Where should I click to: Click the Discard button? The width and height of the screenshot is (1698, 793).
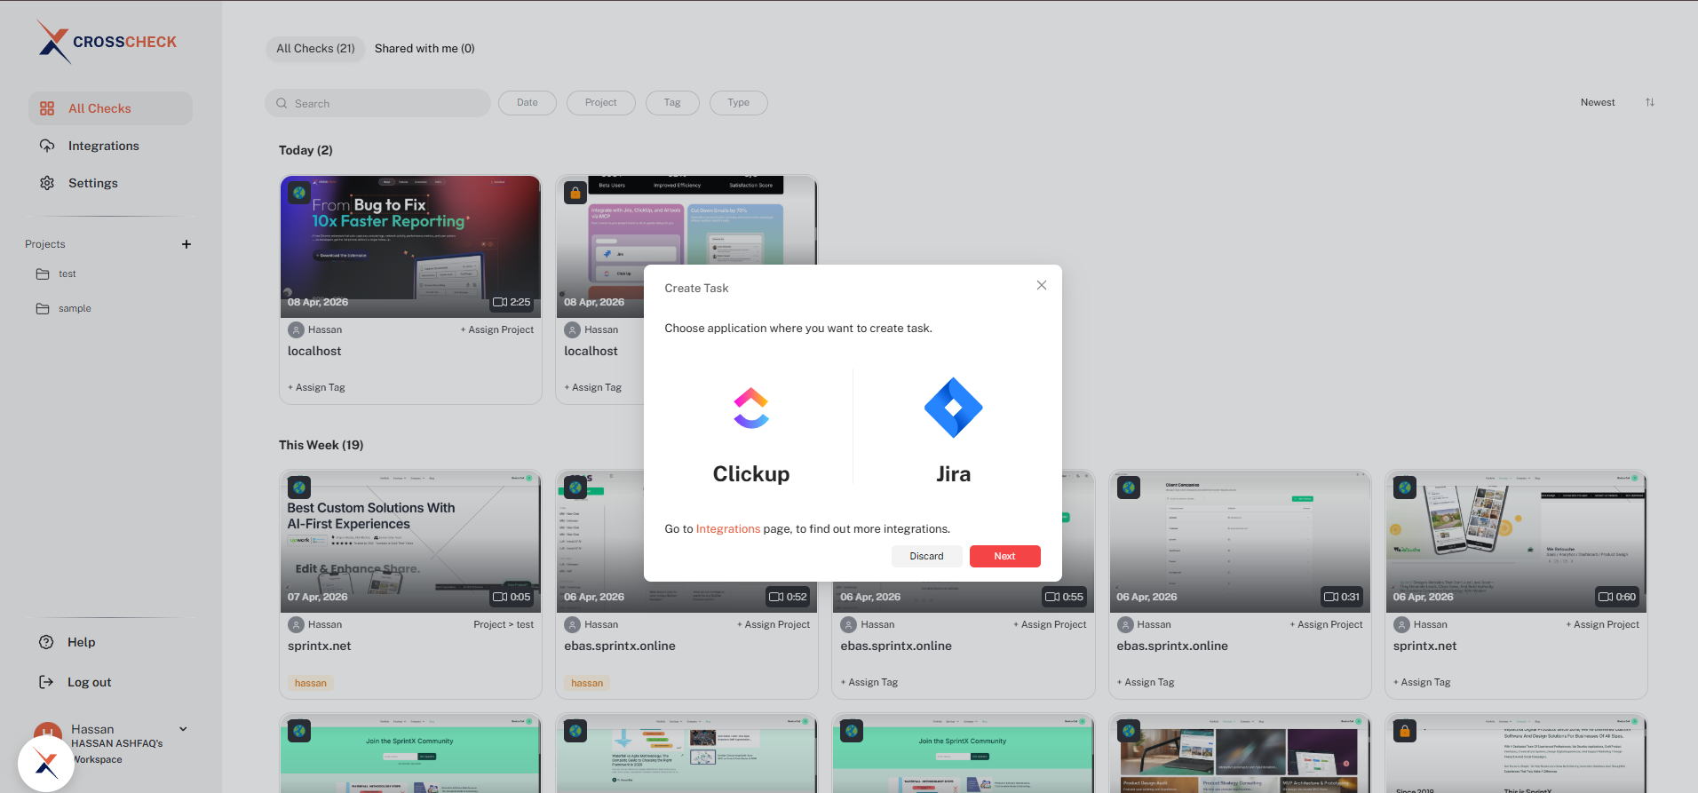click(x=926, y=556)
